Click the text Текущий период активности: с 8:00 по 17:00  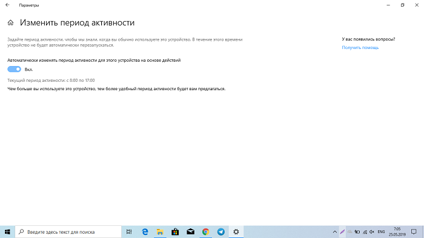(51, 81)
